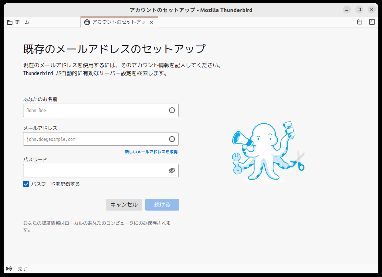Image resolution: width=382 pixels, height=277 pixels.
Task: Close the アカウントのセットアップ tab
Action: pos(151,22)
